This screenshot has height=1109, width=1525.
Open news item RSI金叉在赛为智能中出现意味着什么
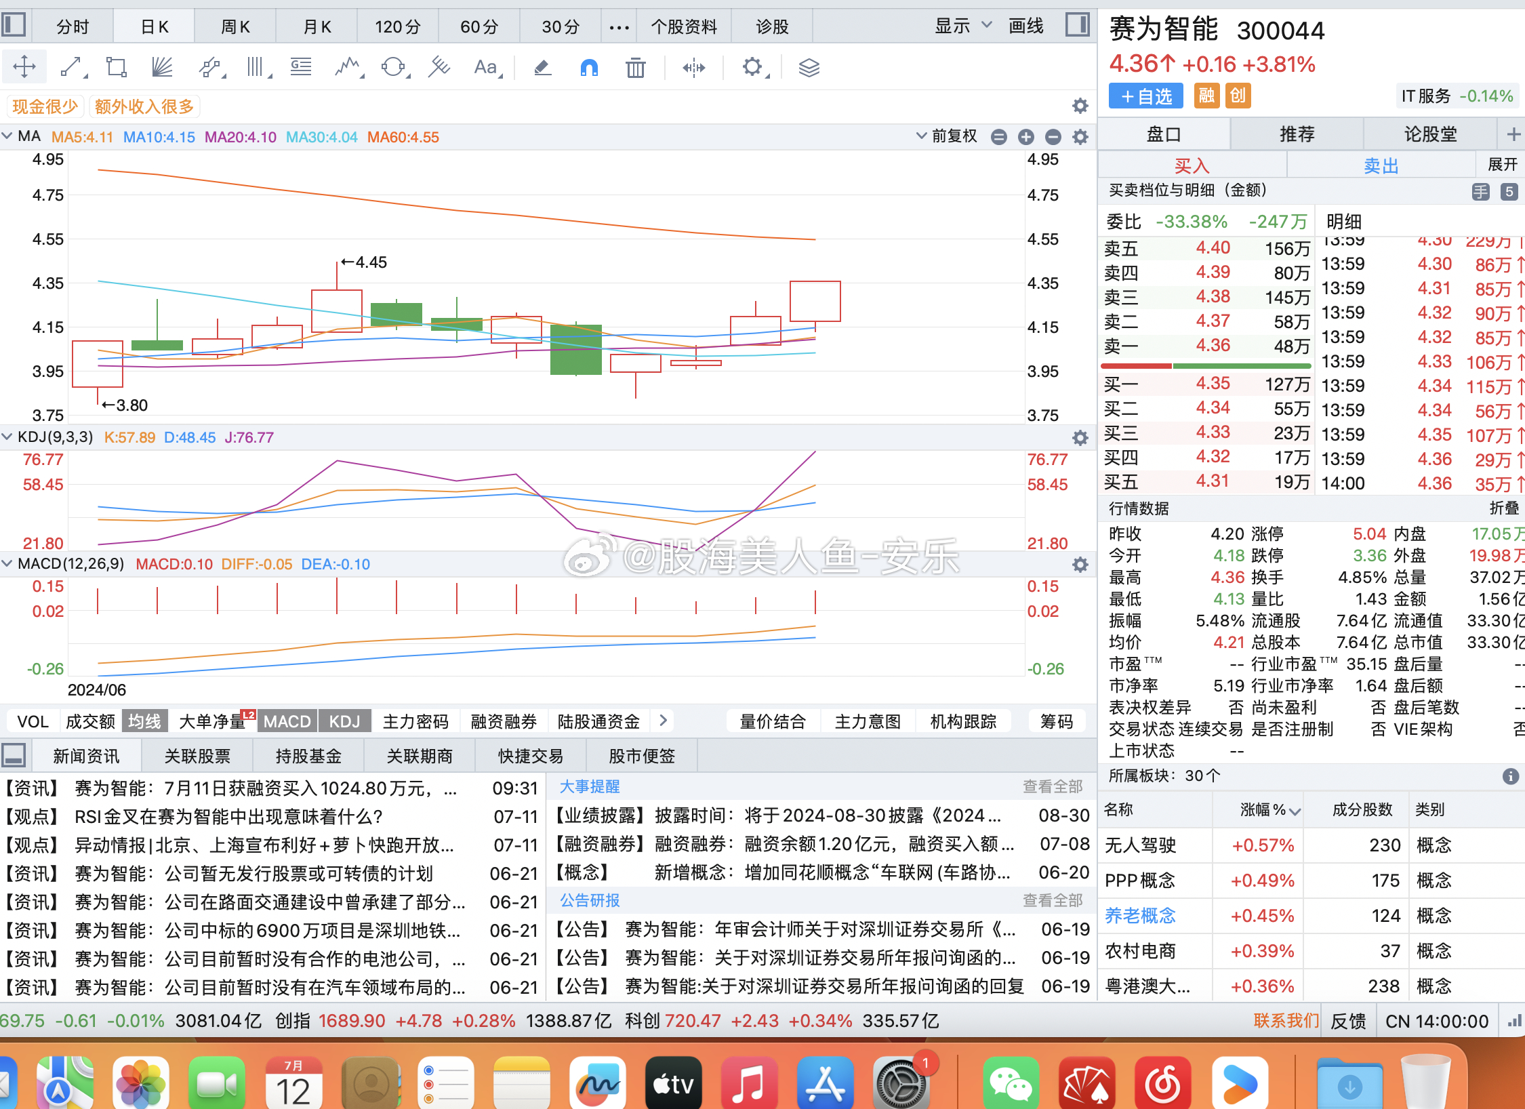coord(229,816)
